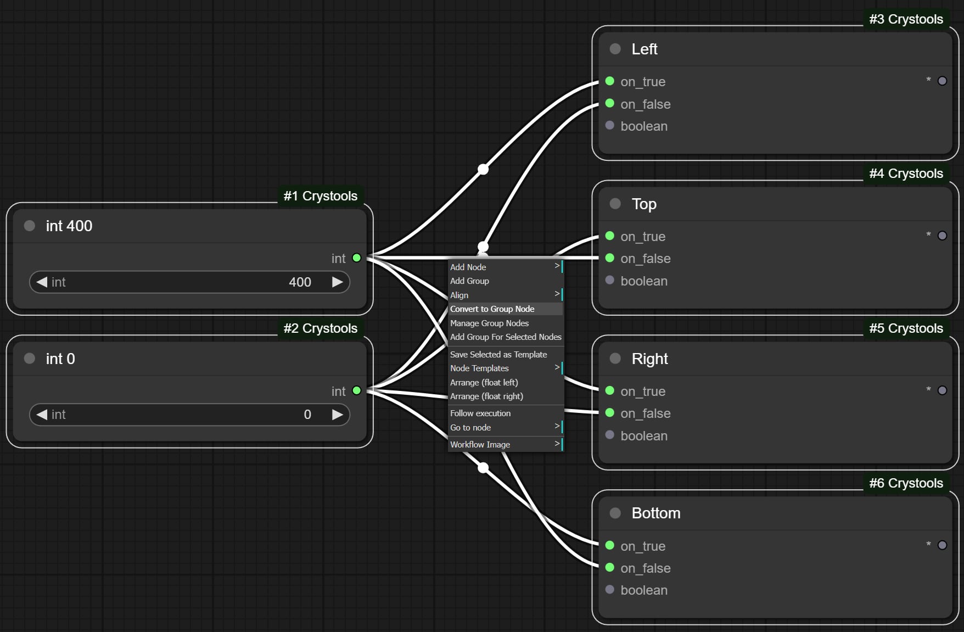Click the Add Node menu entry
The image size is (964, 632).
(506, 267)
